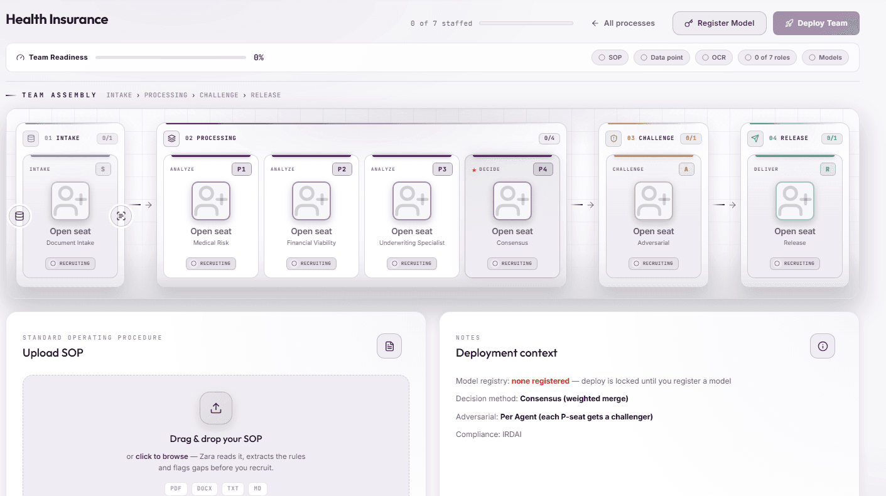Open the info icon in Deployment context

pyautogui.click(x=823, y=346)
